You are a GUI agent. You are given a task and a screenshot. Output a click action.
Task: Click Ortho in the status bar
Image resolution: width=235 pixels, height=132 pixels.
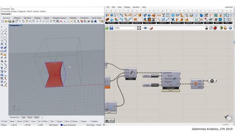[x=99, y=125]
